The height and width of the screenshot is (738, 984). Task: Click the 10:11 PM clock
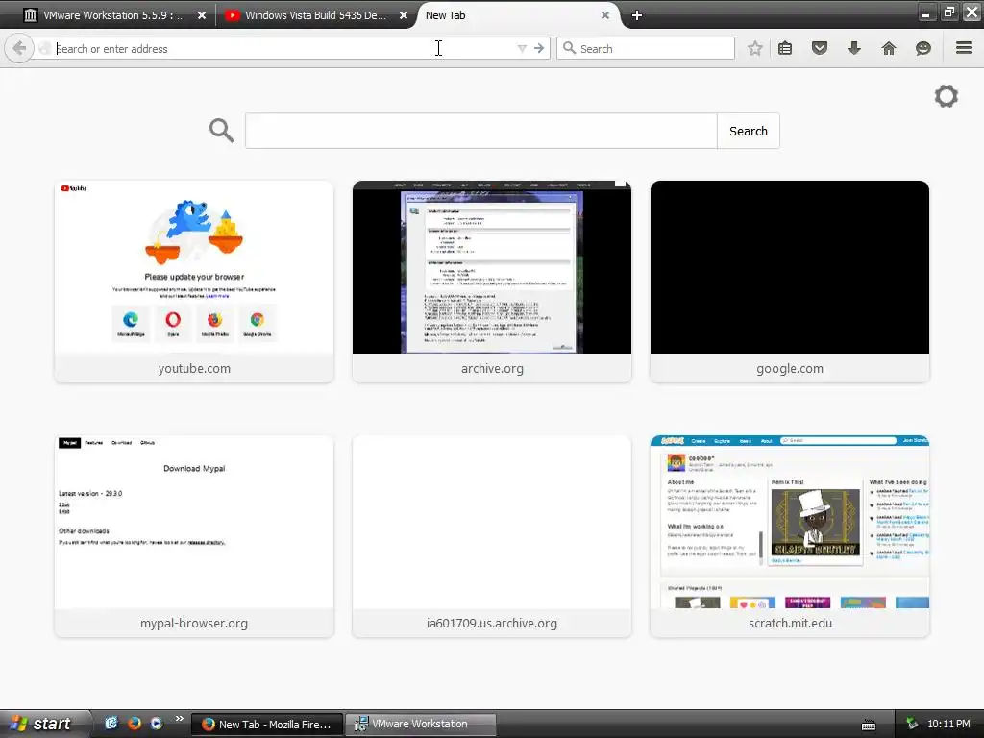[x=948, y=724]
